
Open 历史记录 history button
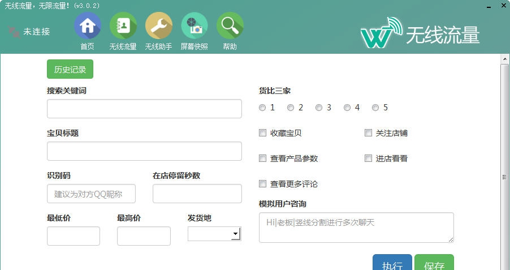pos(70,69)
